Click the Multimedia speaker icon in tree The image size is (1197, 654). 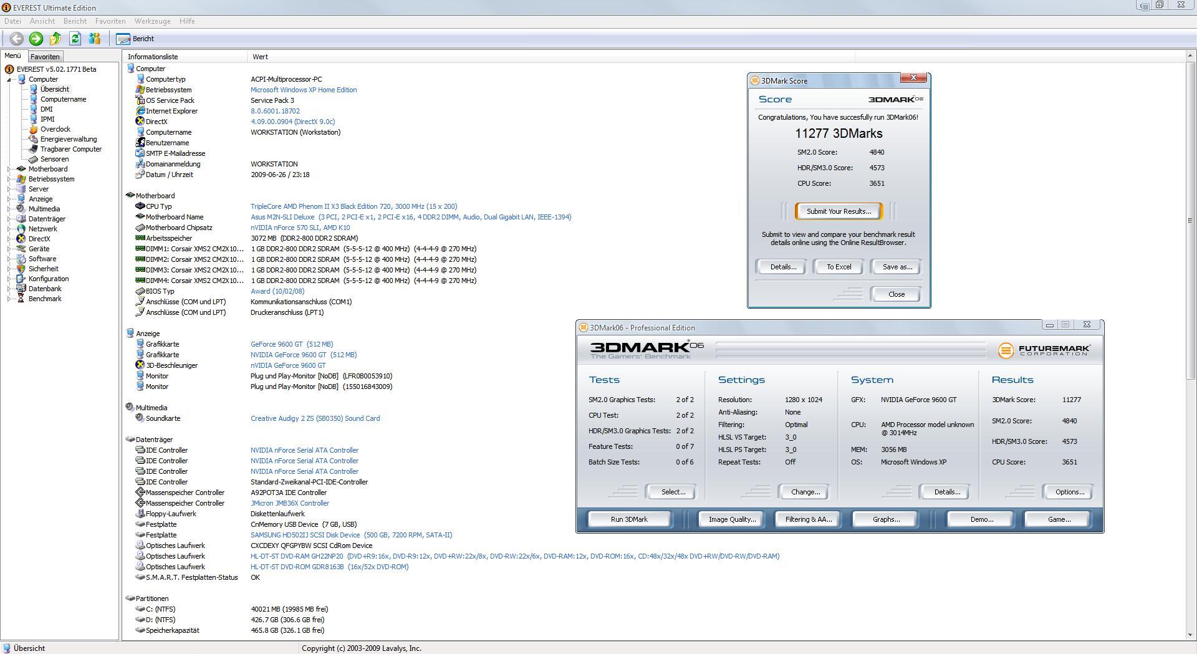tap(21, 209)
